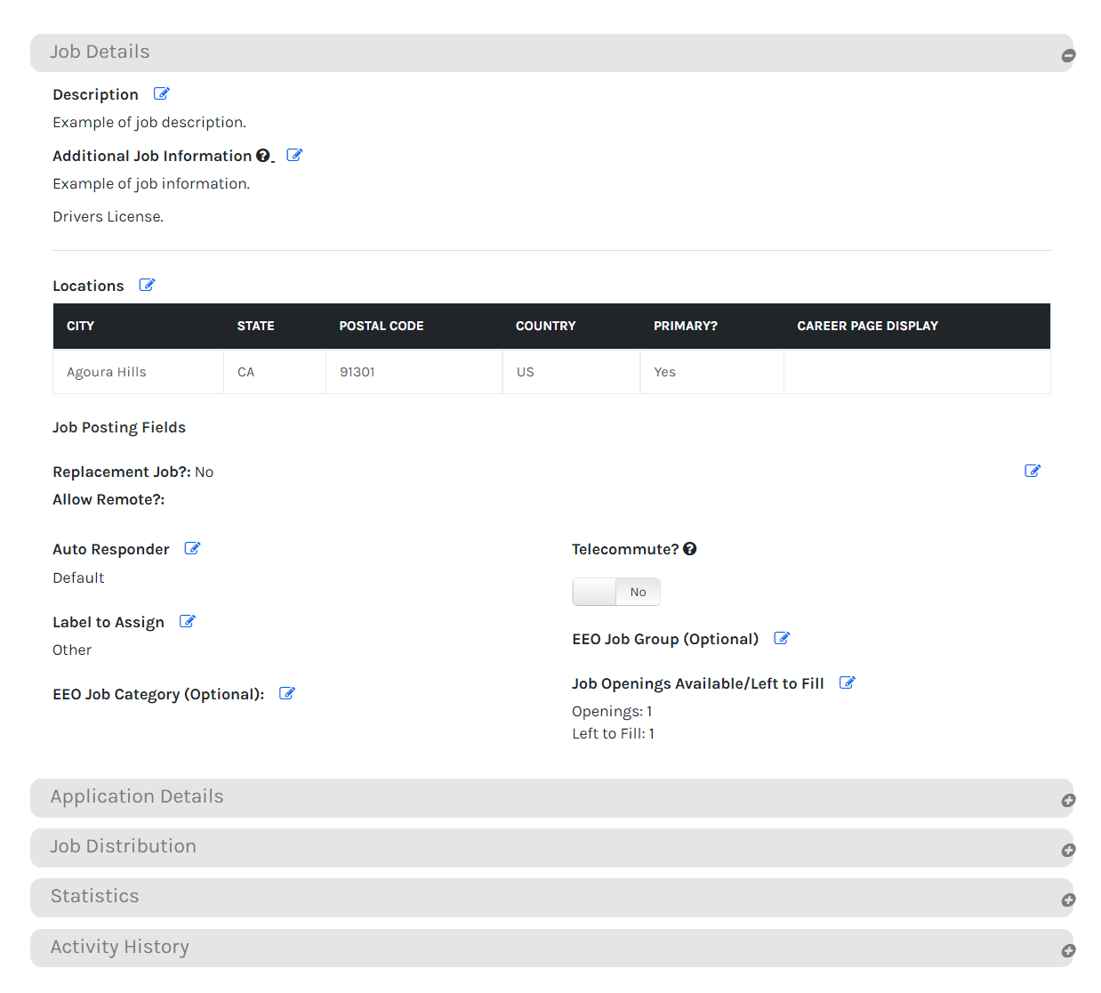The width and height of the screenshot is (1101, 993).
Task: Edit EEO Job Category
Action: 286,693
